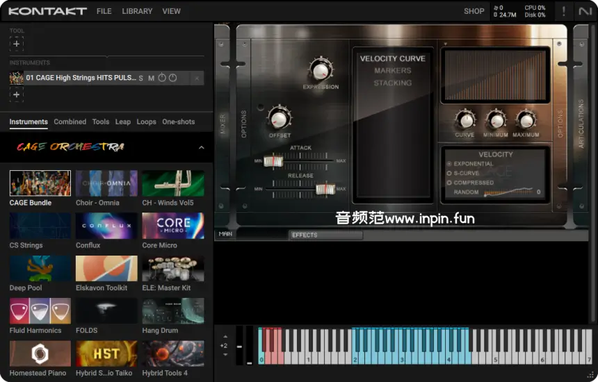Click the KONTAKT logo
598x382 pixels.
[x=48, y=11]
